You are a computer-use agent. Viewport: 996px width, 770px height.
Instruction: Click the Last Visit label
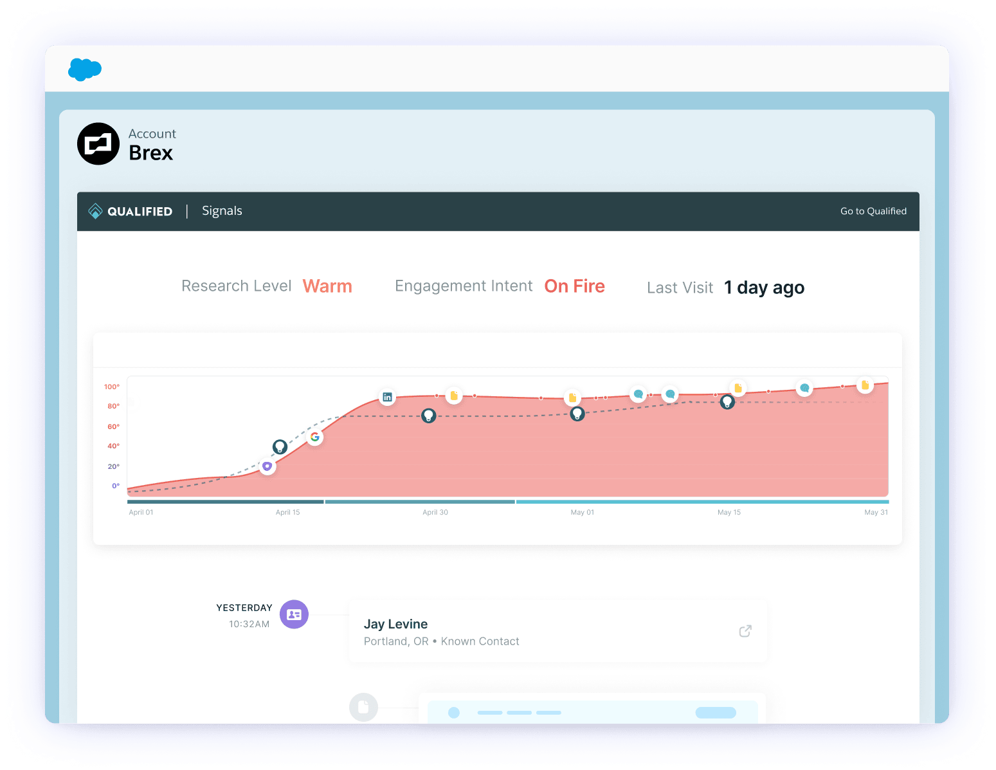pos(680,288)
